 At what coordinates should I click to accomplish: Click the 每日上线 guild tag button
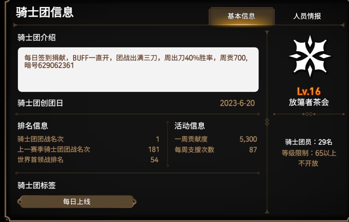tap(77, 202)
